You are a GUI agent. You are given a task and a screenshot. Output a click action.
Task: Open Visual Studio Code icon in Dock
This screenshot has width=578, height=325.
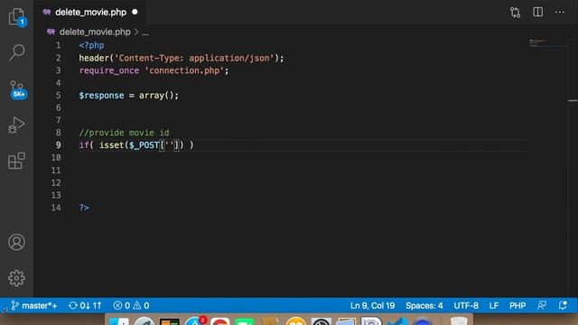[397, 321]
